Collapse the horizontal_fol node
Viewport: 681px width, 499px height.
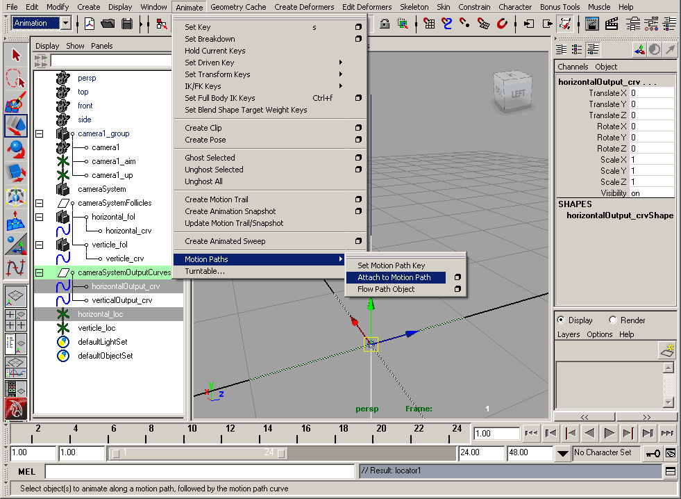click(39, 217)
